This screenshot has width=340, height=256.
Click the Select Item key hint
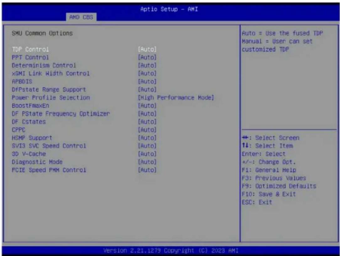coord(267,146)
